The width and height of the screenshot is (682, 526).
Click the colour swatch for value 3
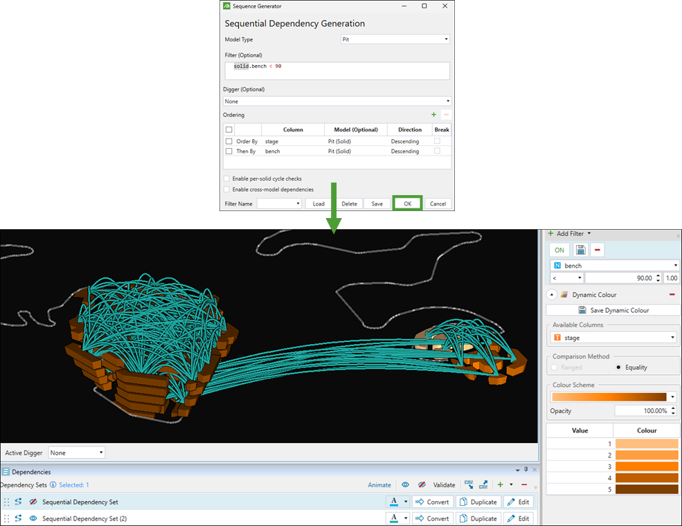(647, 466)
